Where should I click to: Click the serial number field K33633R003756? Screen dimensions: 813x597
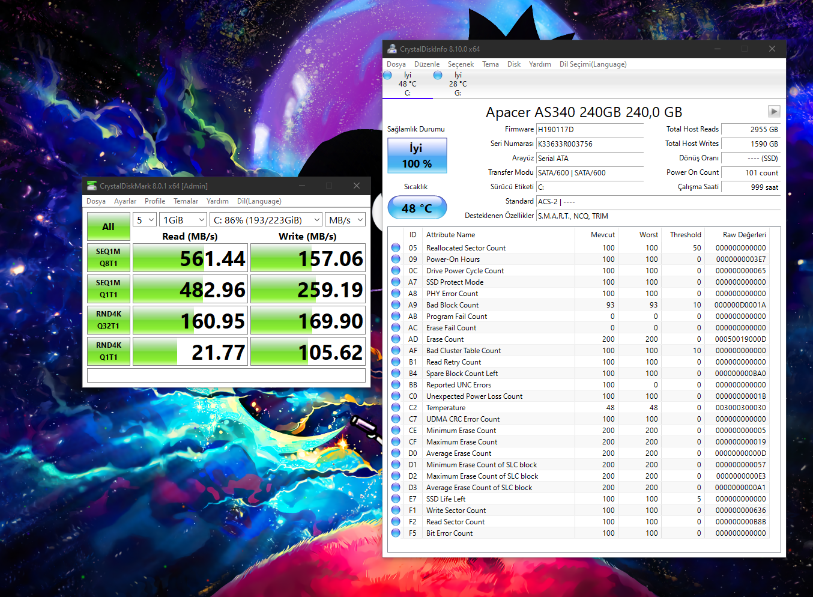(x=590, y=144)
